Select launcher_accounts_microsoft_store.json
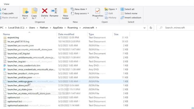This screenshot has height=109, width=194. pos(30,49)
